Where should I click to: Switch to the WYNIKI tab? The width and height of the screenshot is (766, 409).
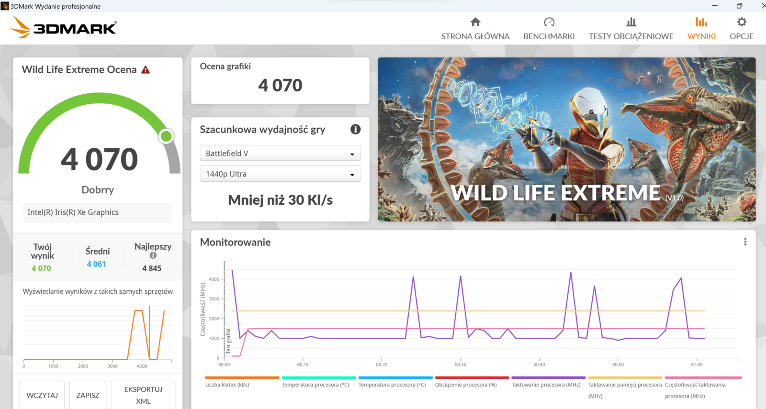click(701, 29)
